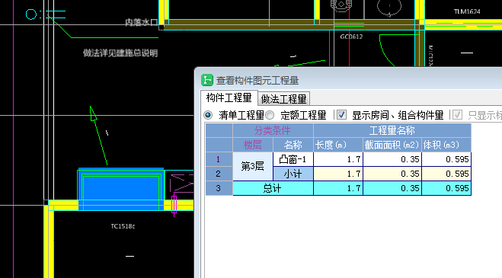
Task: Select the 凸窗-1 name cell
Action: pos(293,159)
